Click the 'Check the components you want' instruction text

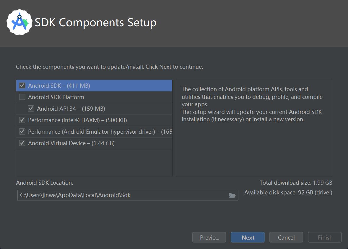pyautogui.click(x=109, y=67)
